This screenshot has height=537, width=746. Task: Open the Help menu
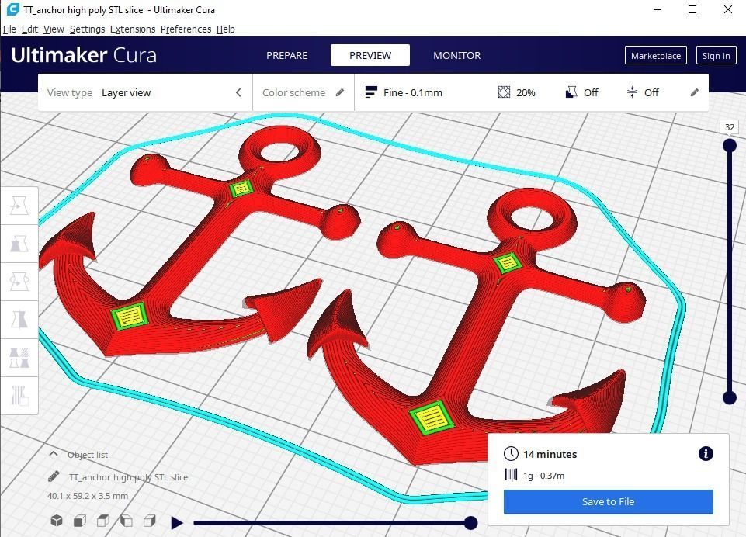point(226,29)
